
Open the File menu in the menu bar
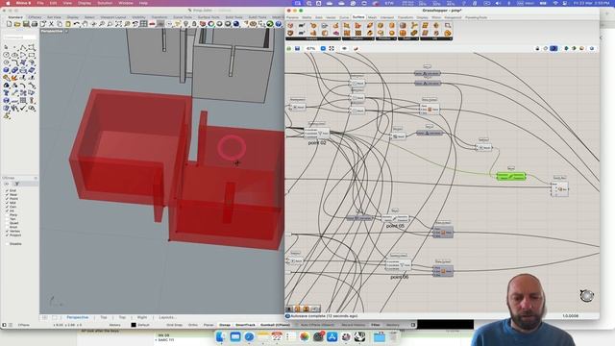tap(40, 3)
